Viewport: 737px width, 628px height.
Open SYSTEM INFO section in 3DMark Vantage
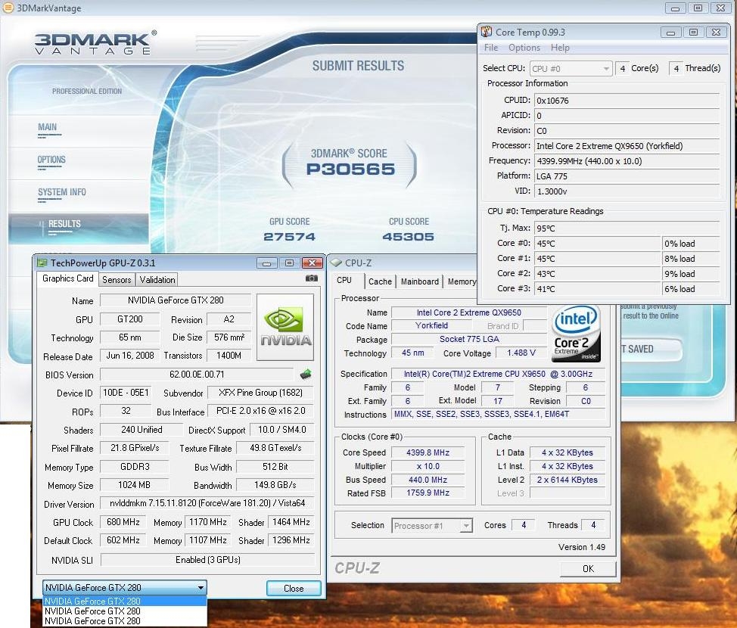pos(61,192)
